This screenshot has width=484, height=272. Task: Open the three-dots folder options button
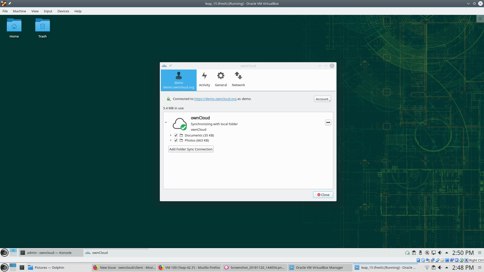[x=328, y=122]
